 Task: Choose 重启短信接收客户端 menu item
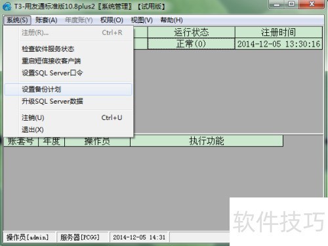(x=68, y=61)
